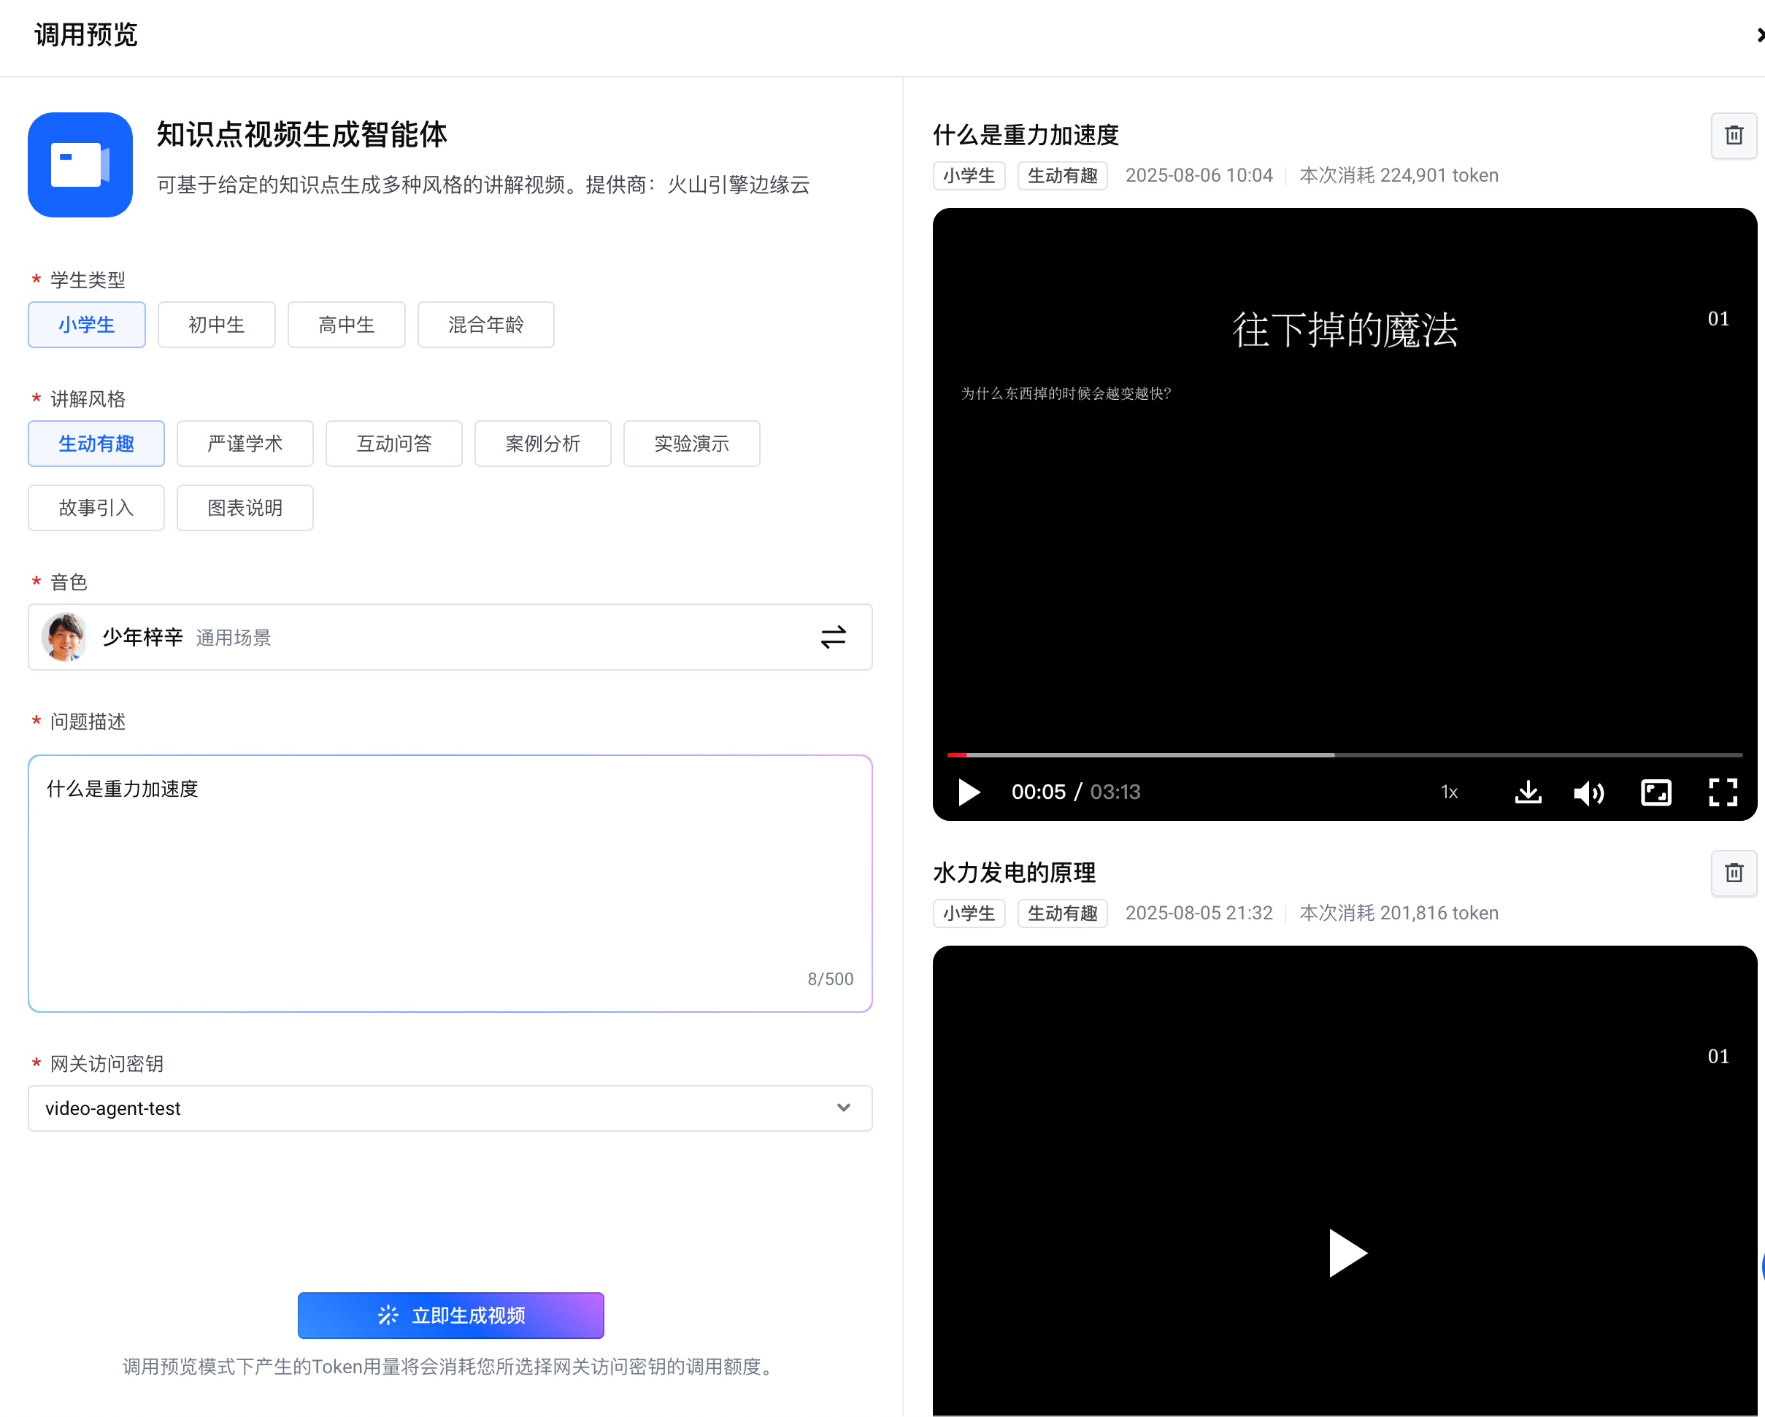1765x1417 pixels.
Task: Choose the 故事引入 style button
Action: coord(96,507)
